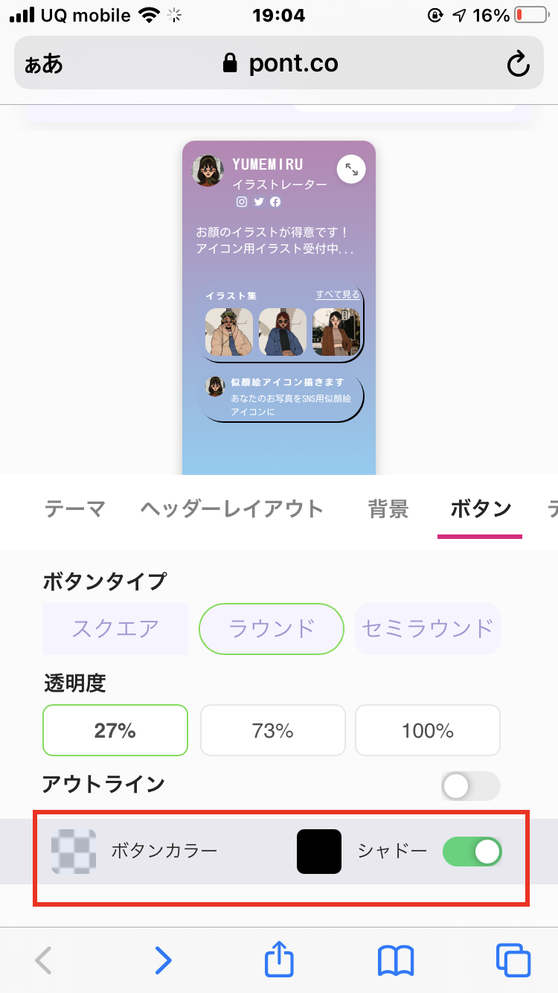558x993 pixels.
Task: Tap the Instagram icon in the preview
Action: point(242,202)
